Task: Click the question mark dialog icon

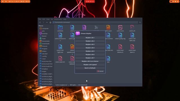Action: tap(78, 33)
